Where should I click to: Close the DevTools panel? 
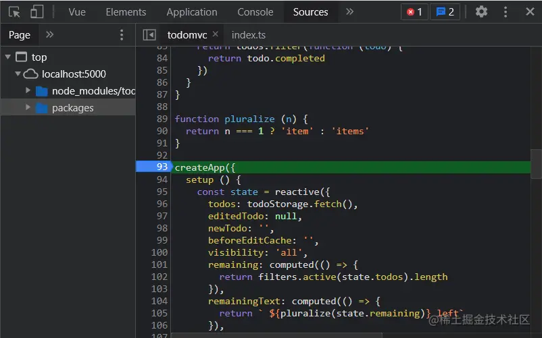(530, 11)
